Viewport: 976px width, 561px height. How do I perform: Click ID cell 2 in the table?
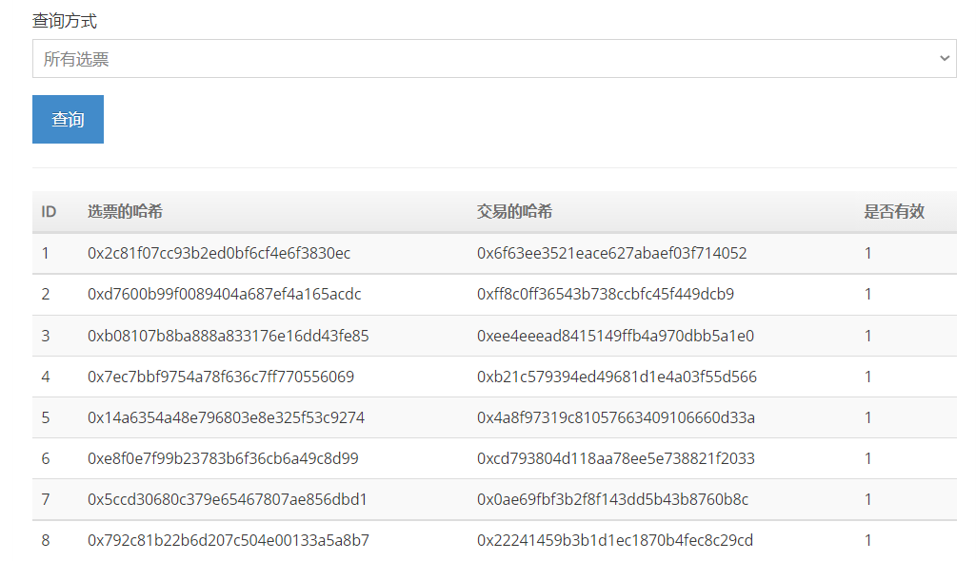[x=46, y=294]
